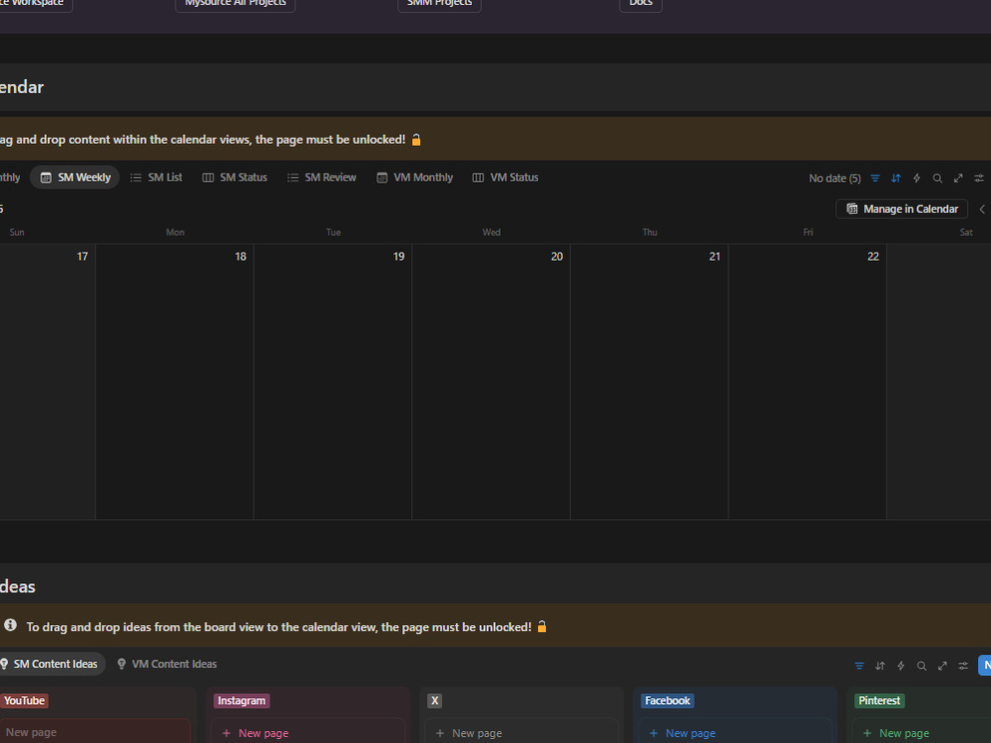Screen dimensions: 991x743
Task: Add new page under Pinterest
Action: (922, 732)
